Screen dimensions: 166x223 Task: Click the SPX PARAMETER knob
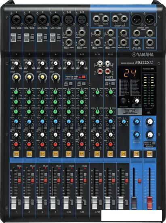point(137,101)
